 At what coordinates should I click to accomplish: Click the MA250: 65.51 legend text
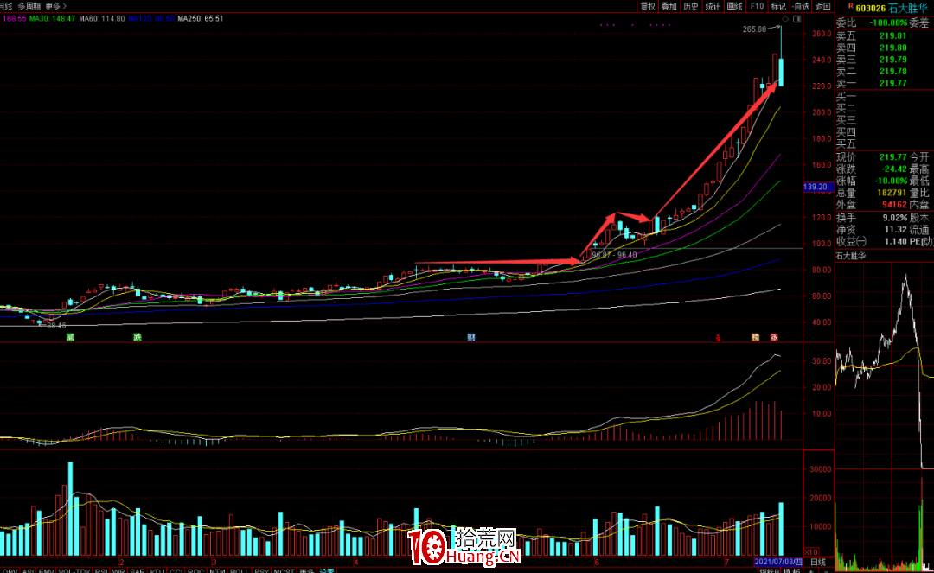202,18
